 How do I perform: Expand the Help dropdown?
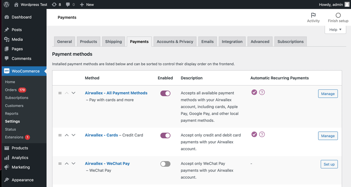coord(335,30)
